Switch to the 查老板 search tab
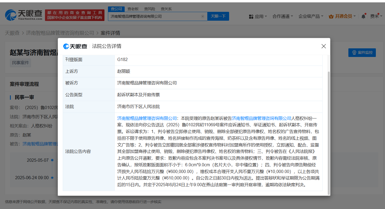Screen dimensions: 385x209 pyautogui.click(x=133, y=9)
